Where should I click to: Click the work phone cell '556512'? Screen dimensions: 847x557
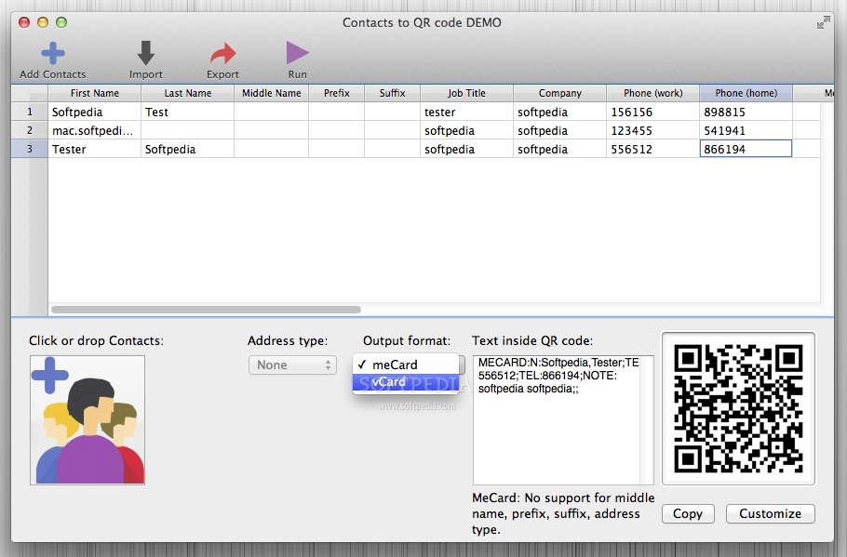[652, 149]
